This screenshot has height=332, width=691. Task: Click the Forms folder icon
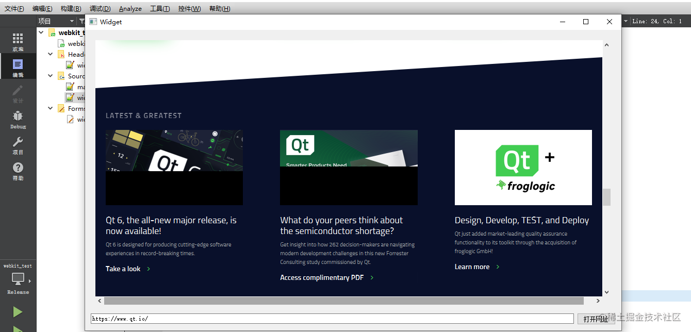pos(61,108)
